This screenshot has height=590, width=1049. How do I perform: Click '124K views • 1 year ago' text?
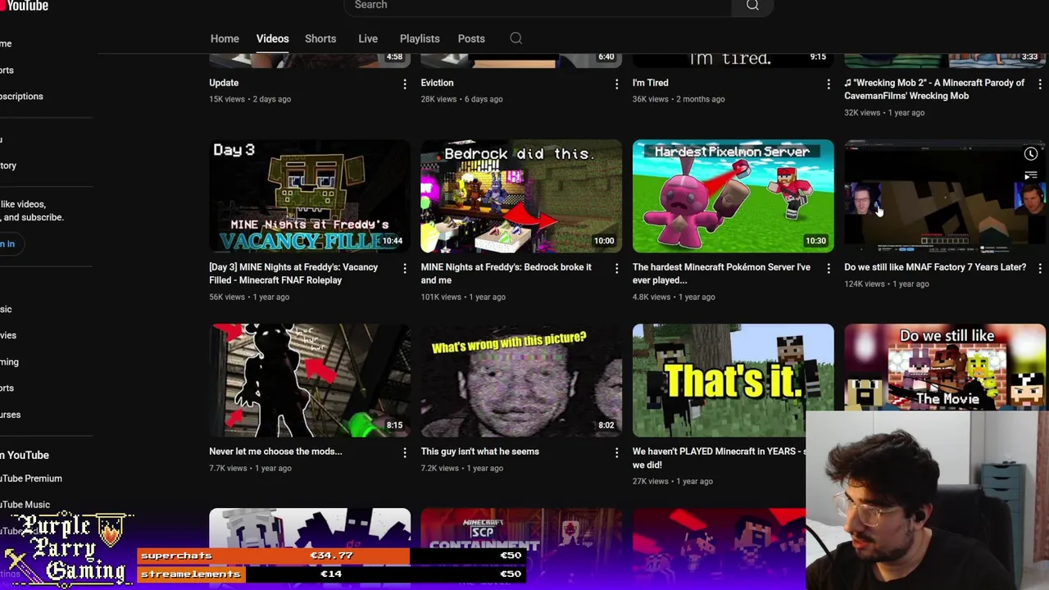tap(887, 284)
